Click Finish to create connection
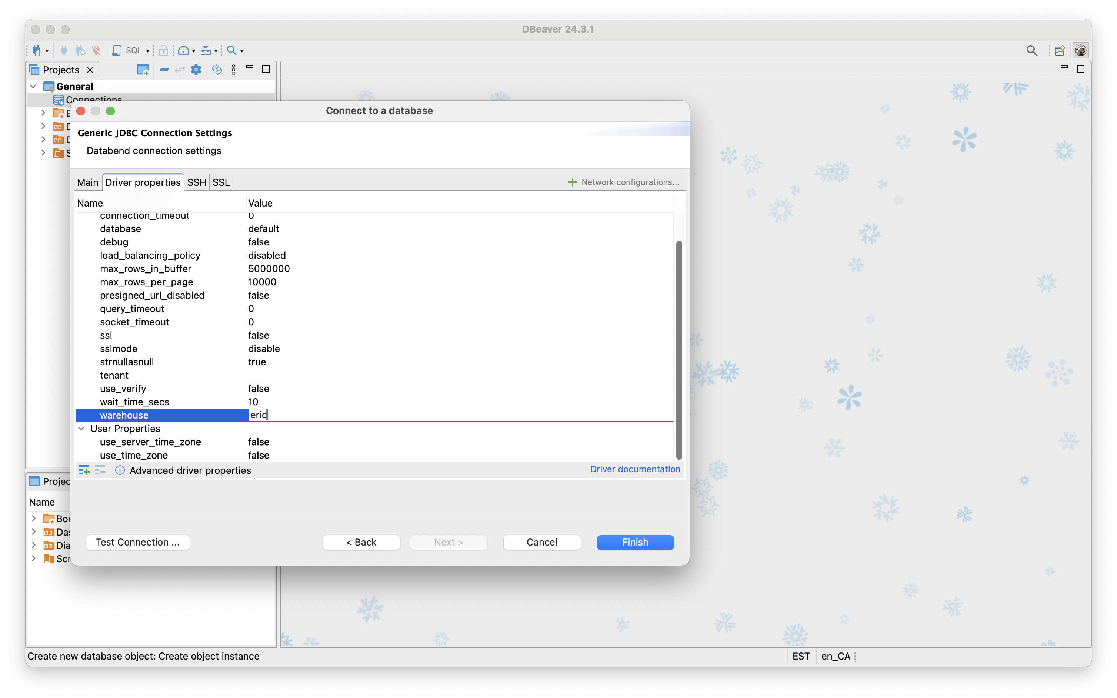The width and height of the screenshot is (1117, 698). coord(635,543)
